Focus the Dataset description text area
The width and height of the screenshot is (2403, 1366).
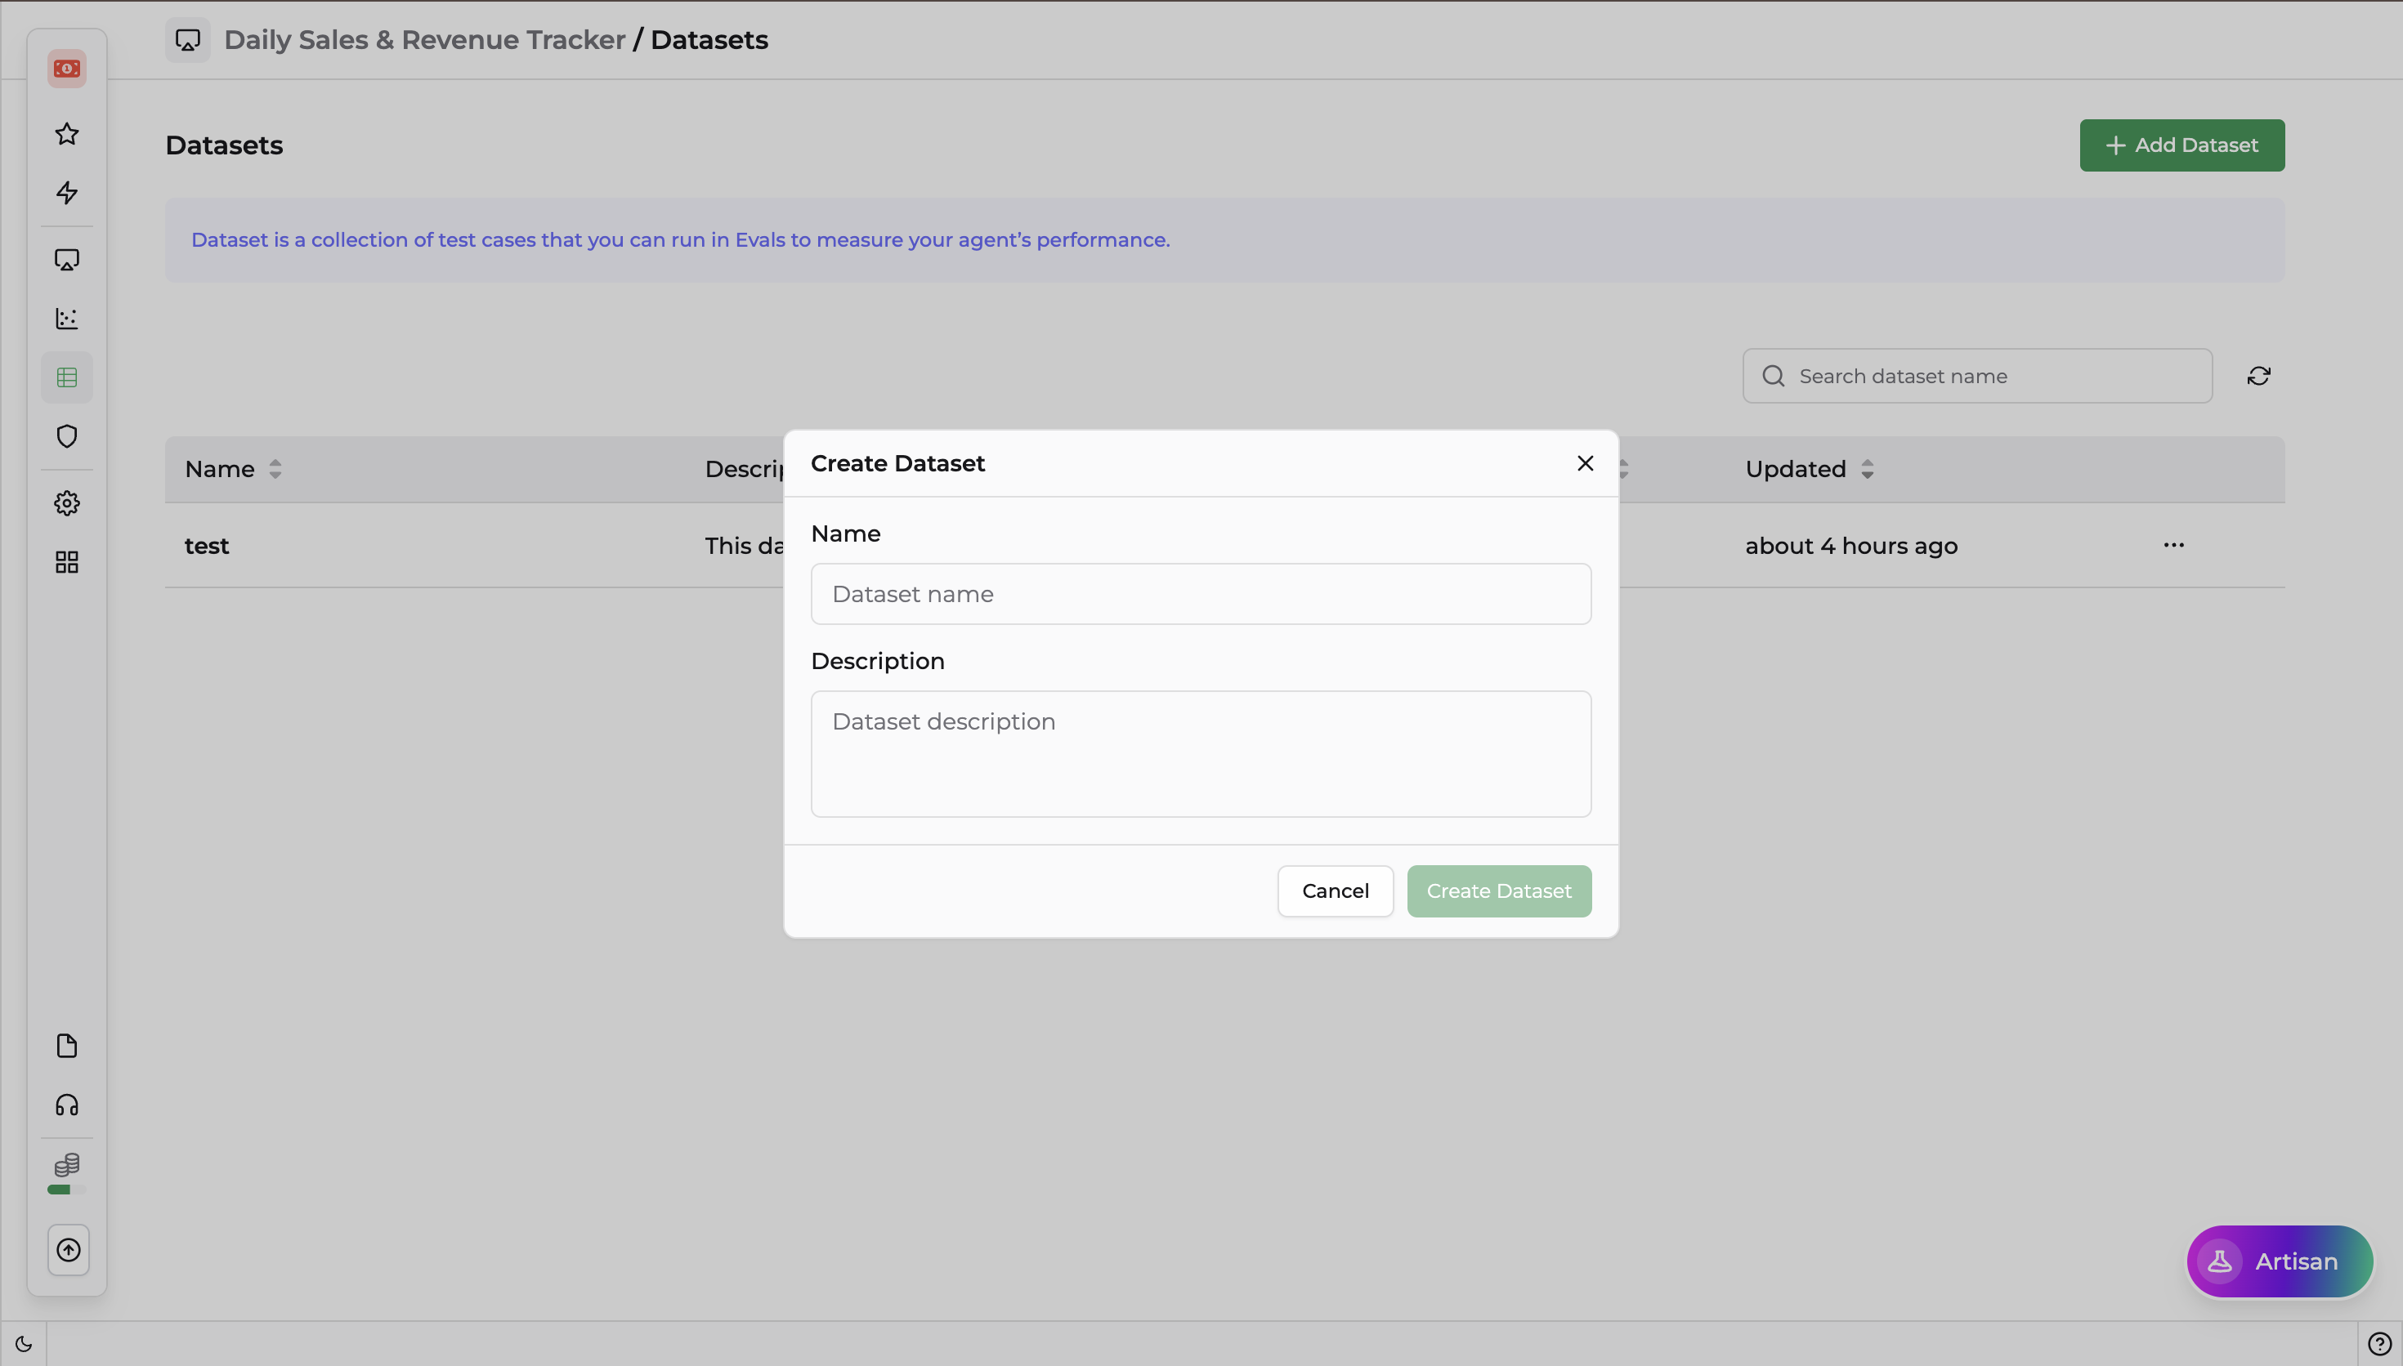(1201, 754)
